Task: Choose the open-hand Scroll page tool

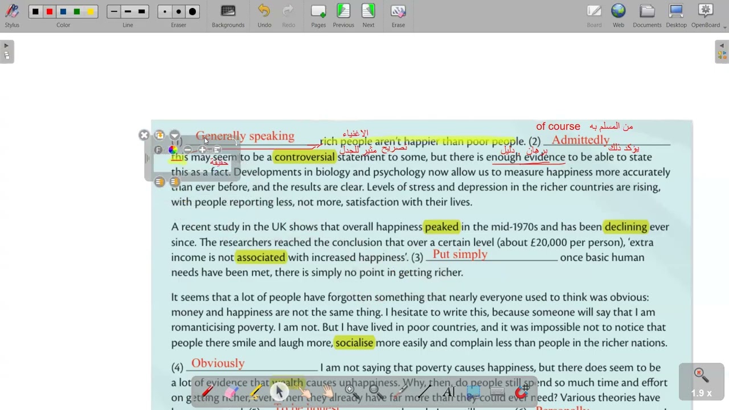Action: (327, 392)
